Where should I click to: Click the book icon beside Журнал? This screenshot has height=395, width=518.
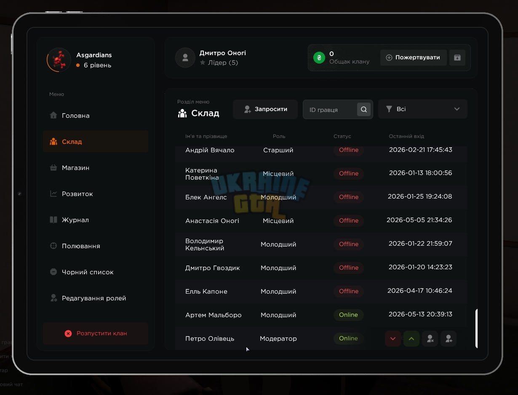coord(53,220)
